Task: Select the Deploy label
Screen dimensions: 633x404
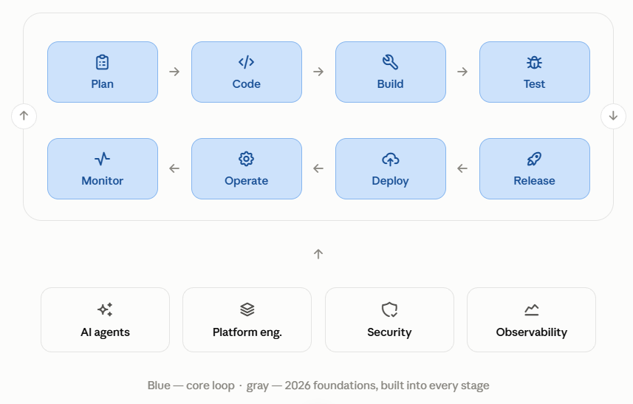Action: click(391, 181)
